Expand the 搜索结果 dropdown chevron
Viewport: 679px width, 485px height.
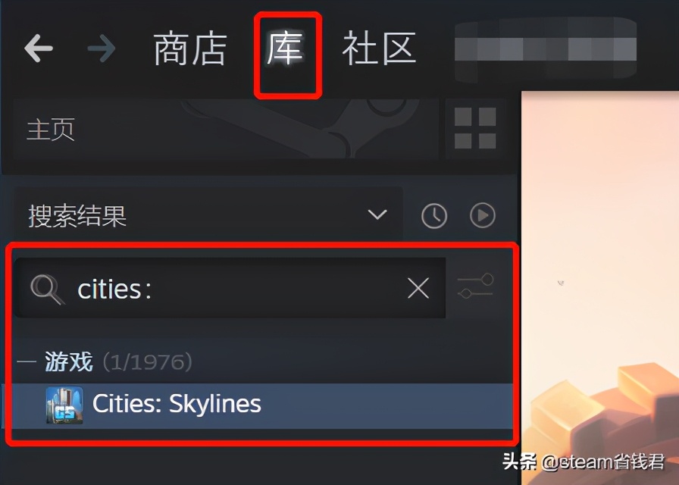377,214
